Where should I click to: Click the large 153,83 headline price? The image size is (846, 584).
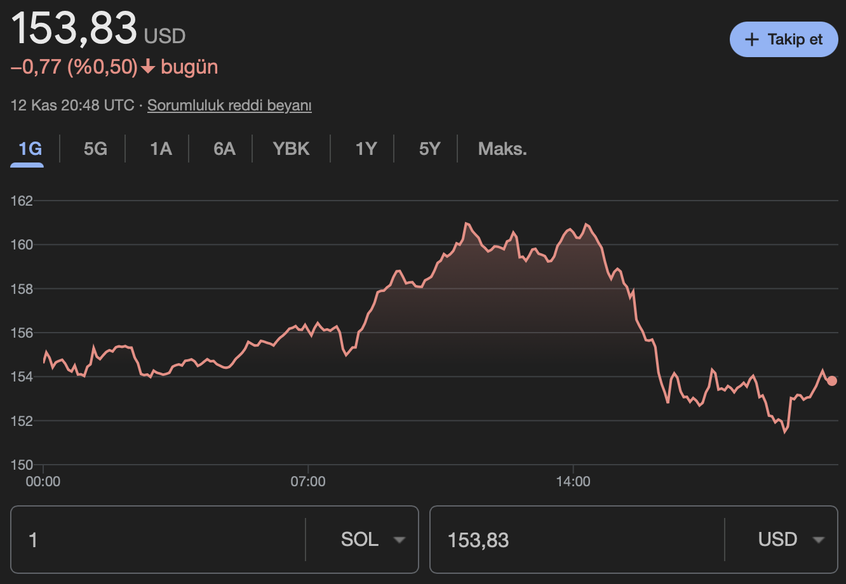click(x=74, y=29)
